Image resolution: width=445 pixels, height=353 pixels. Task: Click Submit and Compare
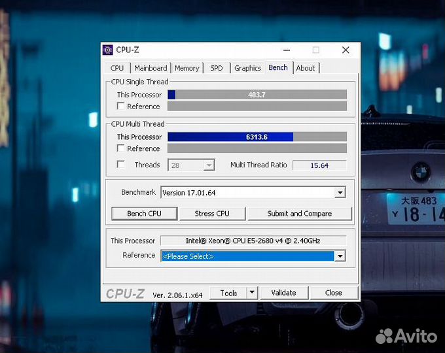[x=300, y=214]
